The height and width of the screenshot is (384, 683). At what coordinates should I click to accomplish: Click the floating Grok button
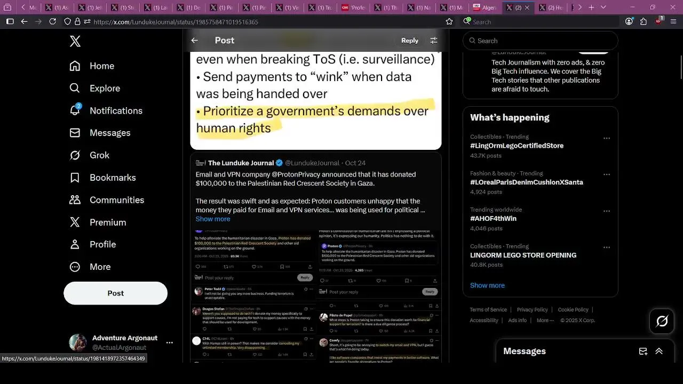[662, 321]
